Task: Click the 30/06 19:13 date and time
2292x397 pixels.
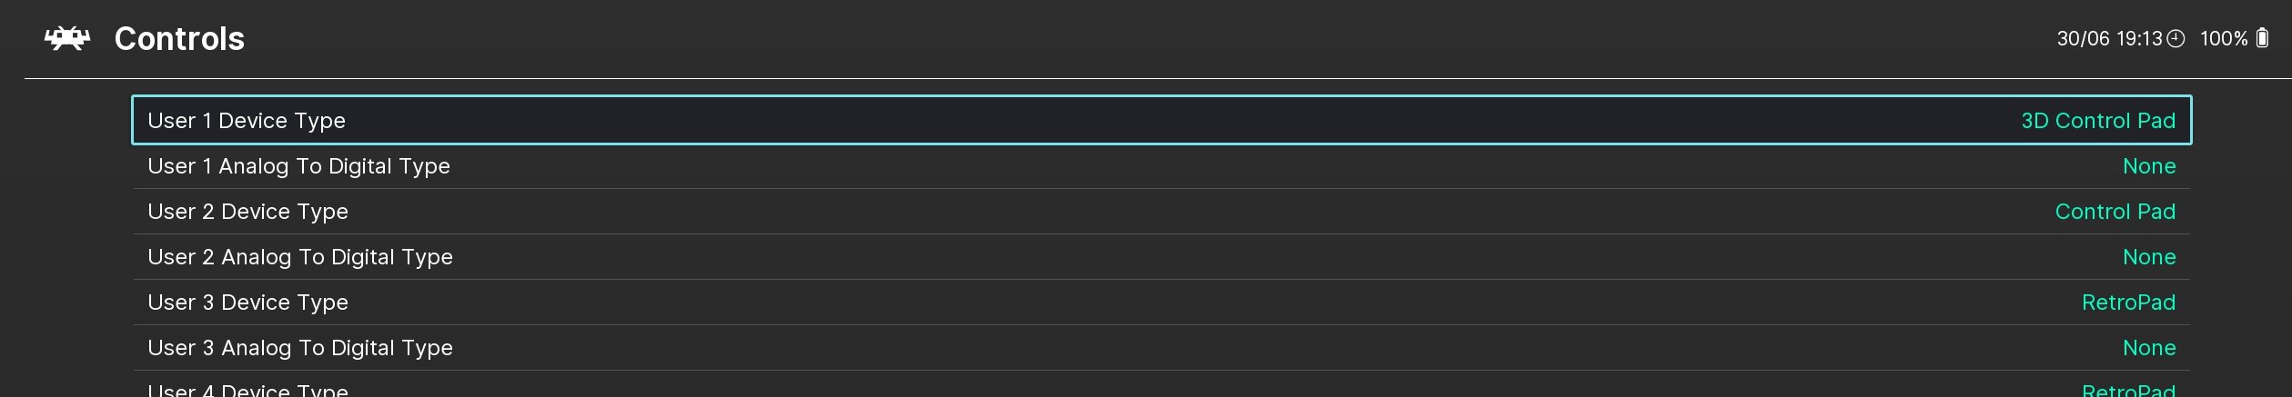Action: [2108, 38]
